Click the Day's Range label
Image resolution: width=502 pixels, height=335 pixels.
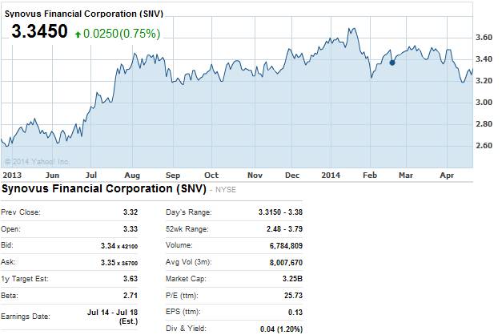pos(189,212)
